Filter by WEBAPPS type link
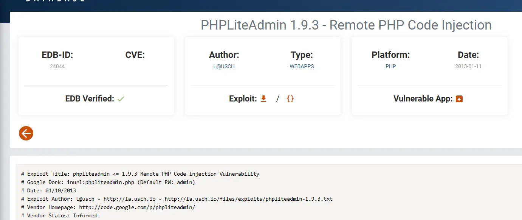Screen dimensions: 522x220 302,66
